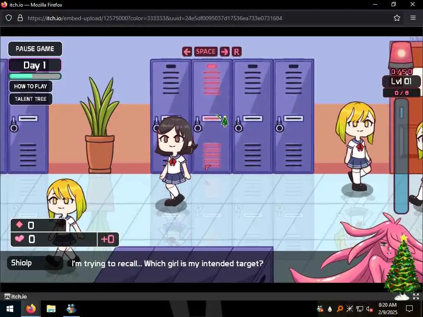Viewport: 423px width, 317px height.
Task: Click the blonde girl near the alarm
Action: (356, 146)
